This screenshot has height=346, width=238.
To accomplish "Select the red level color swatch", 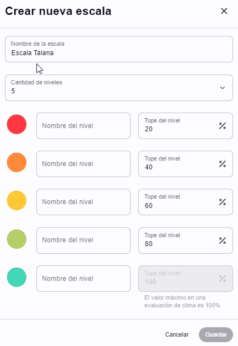I will click(x=17, y=124).
